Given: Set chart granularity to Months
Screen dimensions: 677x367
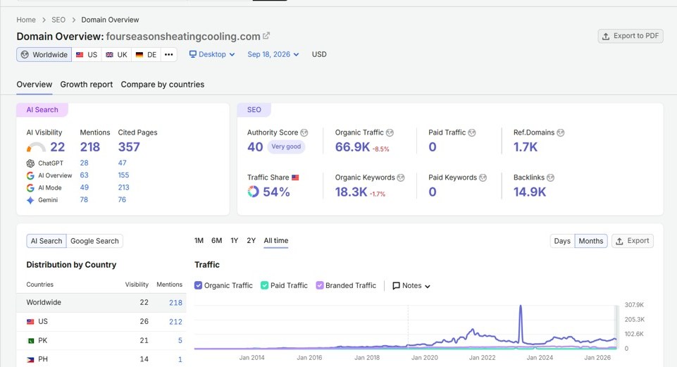Looking at the screenshot, I should (591, 241).
